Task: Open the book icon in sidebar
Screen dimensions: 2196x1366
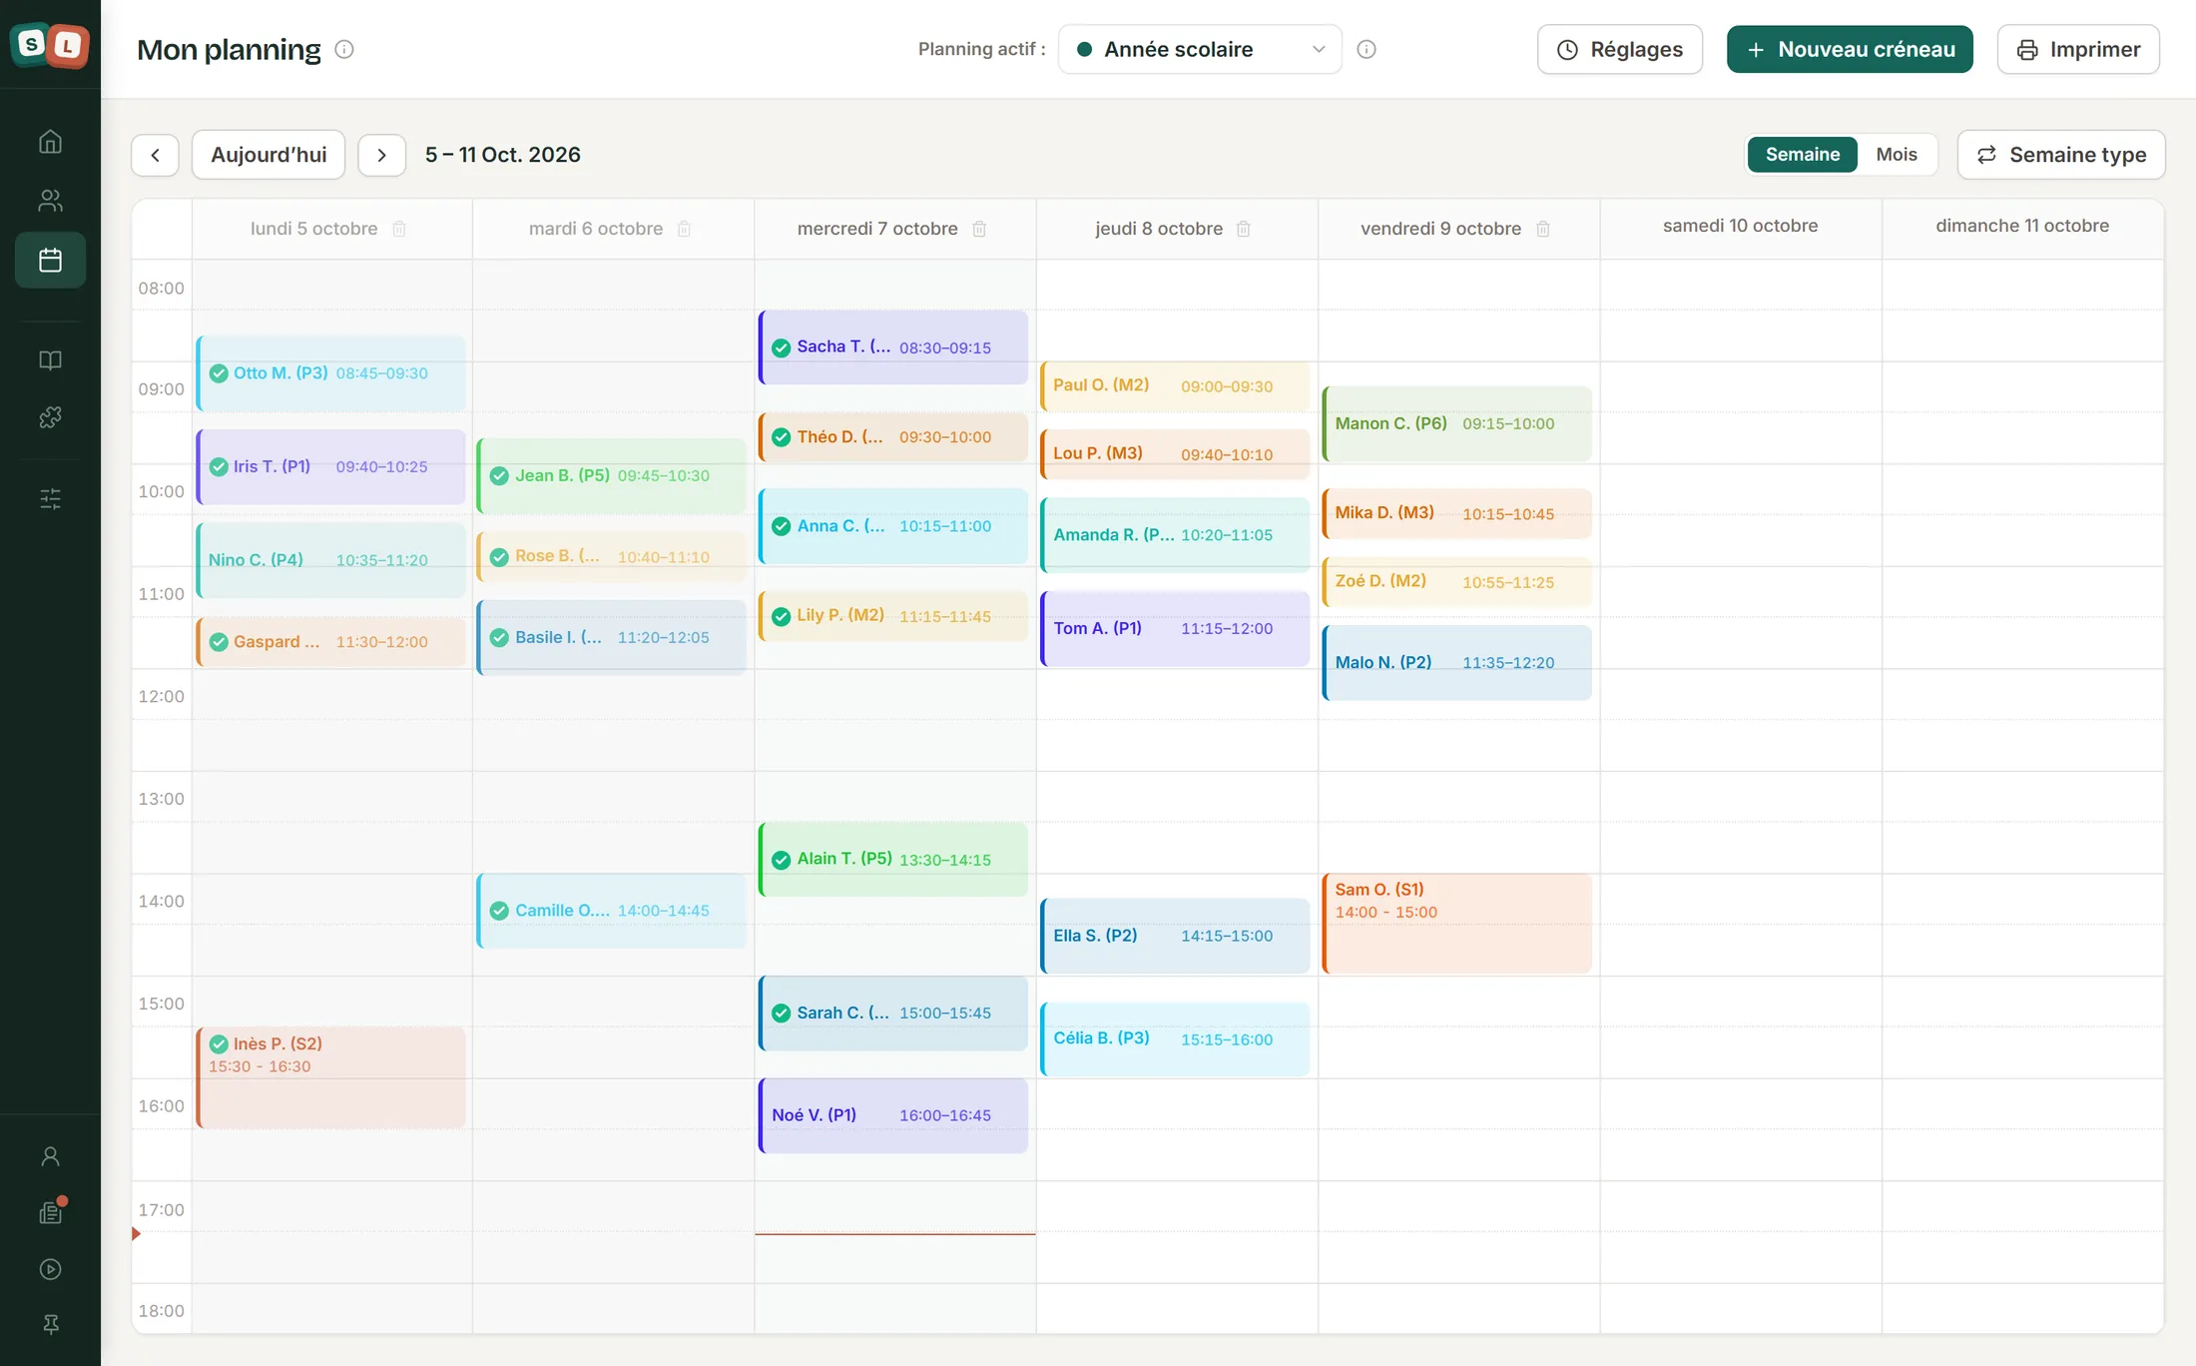Action: 50,360
